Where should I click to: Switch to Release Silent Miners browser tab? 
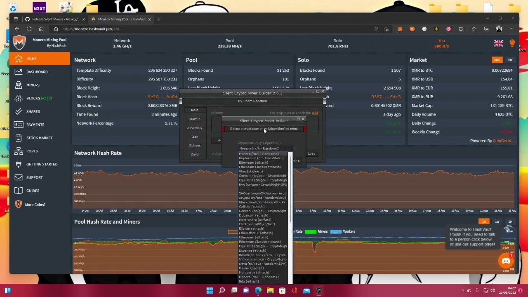coord(54,19)
